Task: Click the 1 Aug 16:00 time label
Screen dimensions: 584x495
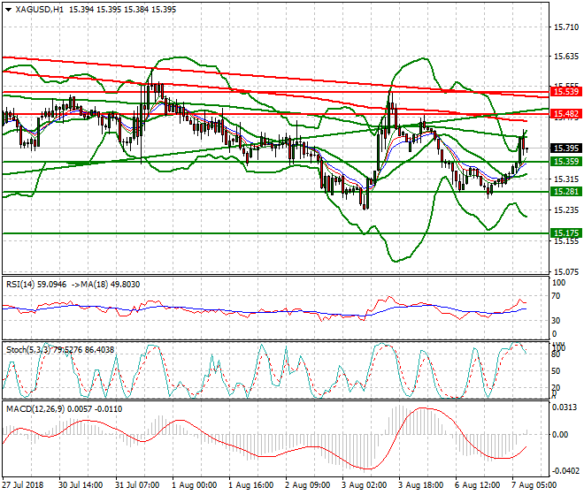Action: pos(251,485)
